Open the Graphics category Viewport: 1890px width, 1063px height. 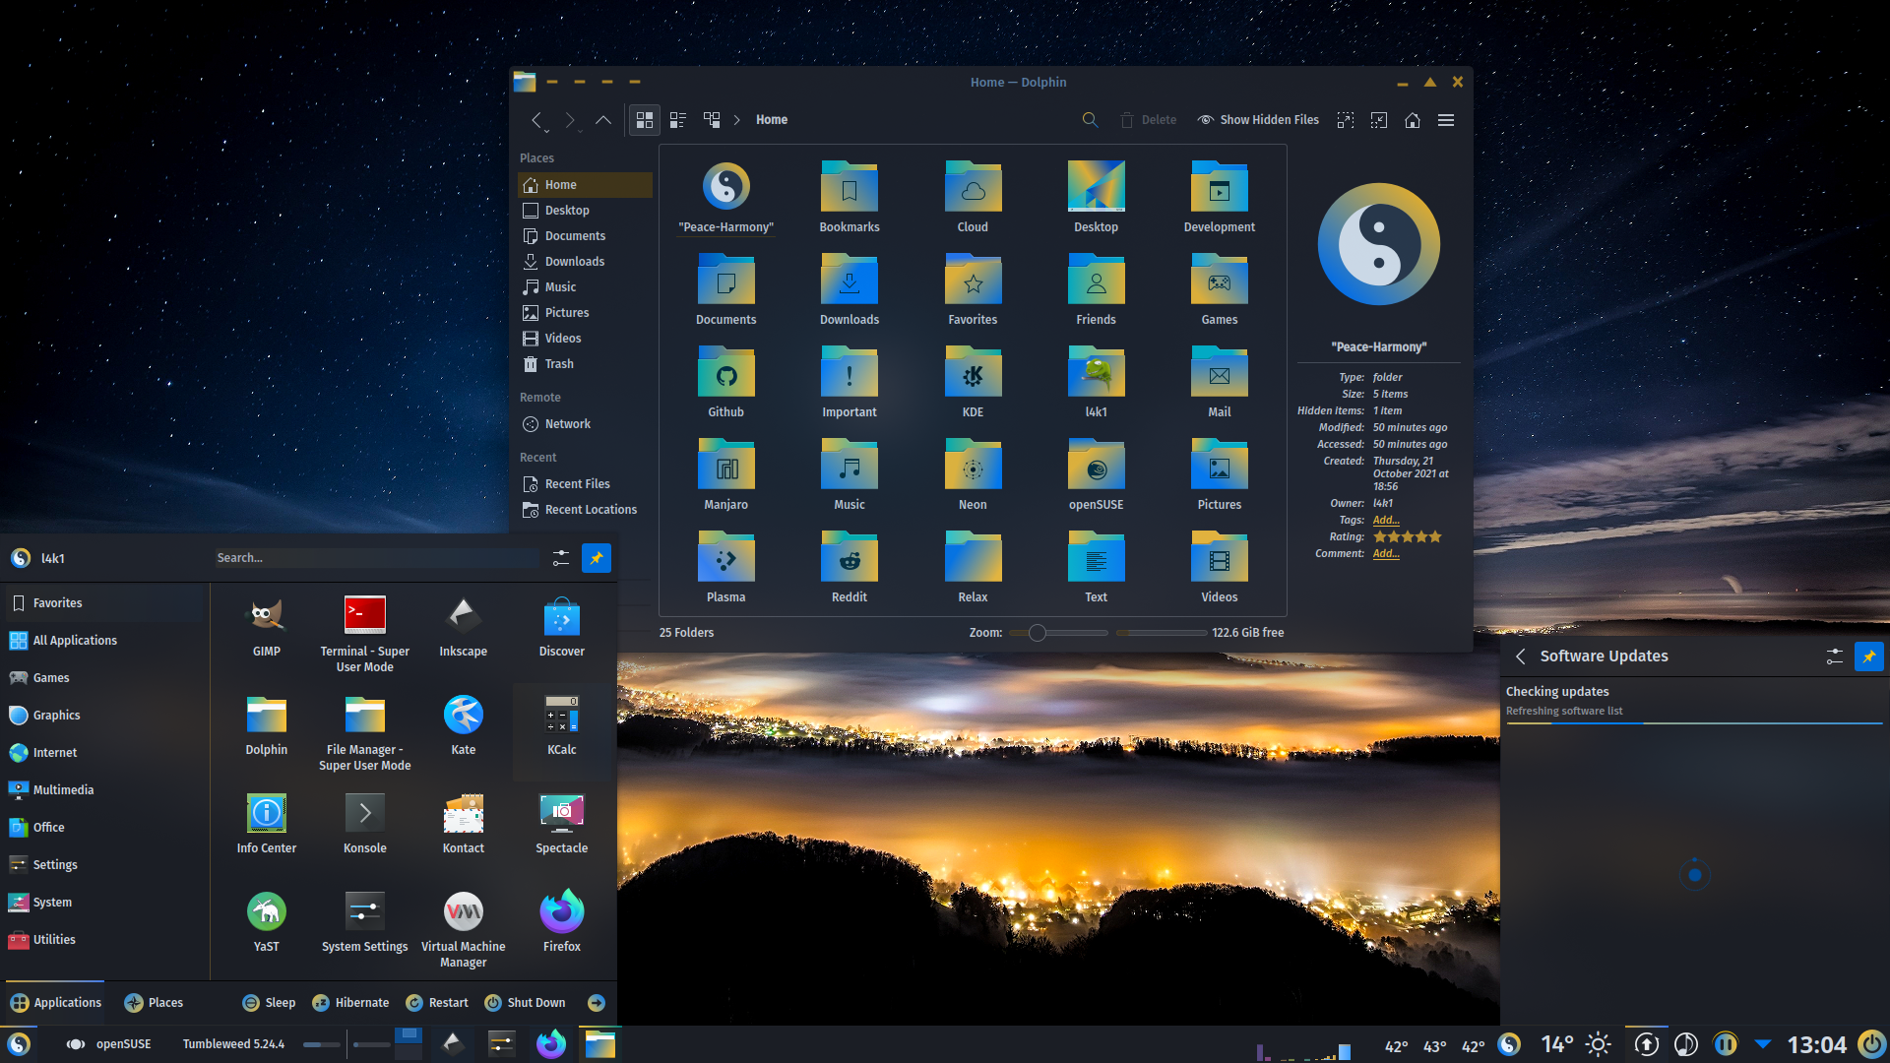click(x=105, y=716)
